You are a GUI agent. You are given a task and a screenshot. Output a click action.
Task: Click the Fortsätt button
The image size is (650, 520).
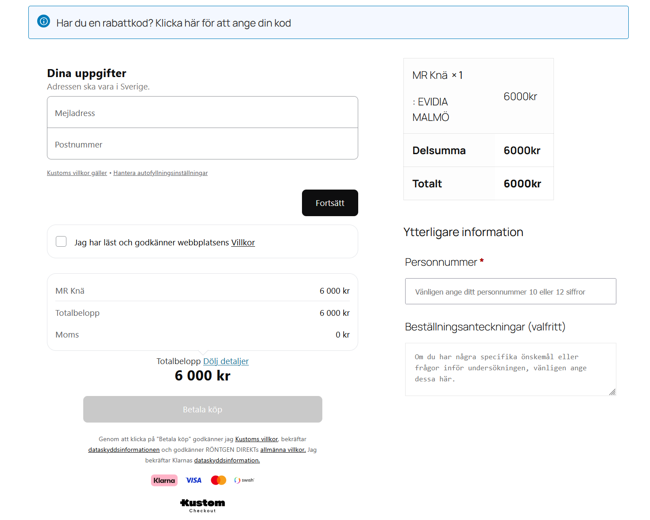point(330,203)
